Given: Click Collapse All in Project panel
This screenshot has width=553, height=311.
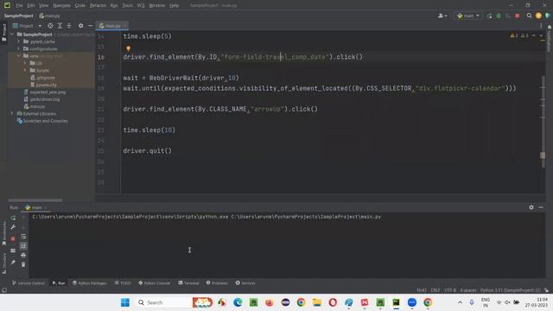Looking at the screenshot, I should pyautogui.click(x=69, y=26).
